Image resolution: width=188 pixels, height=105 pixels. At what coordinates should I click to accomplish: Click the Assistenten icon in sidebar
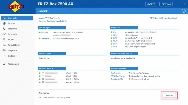4,64
